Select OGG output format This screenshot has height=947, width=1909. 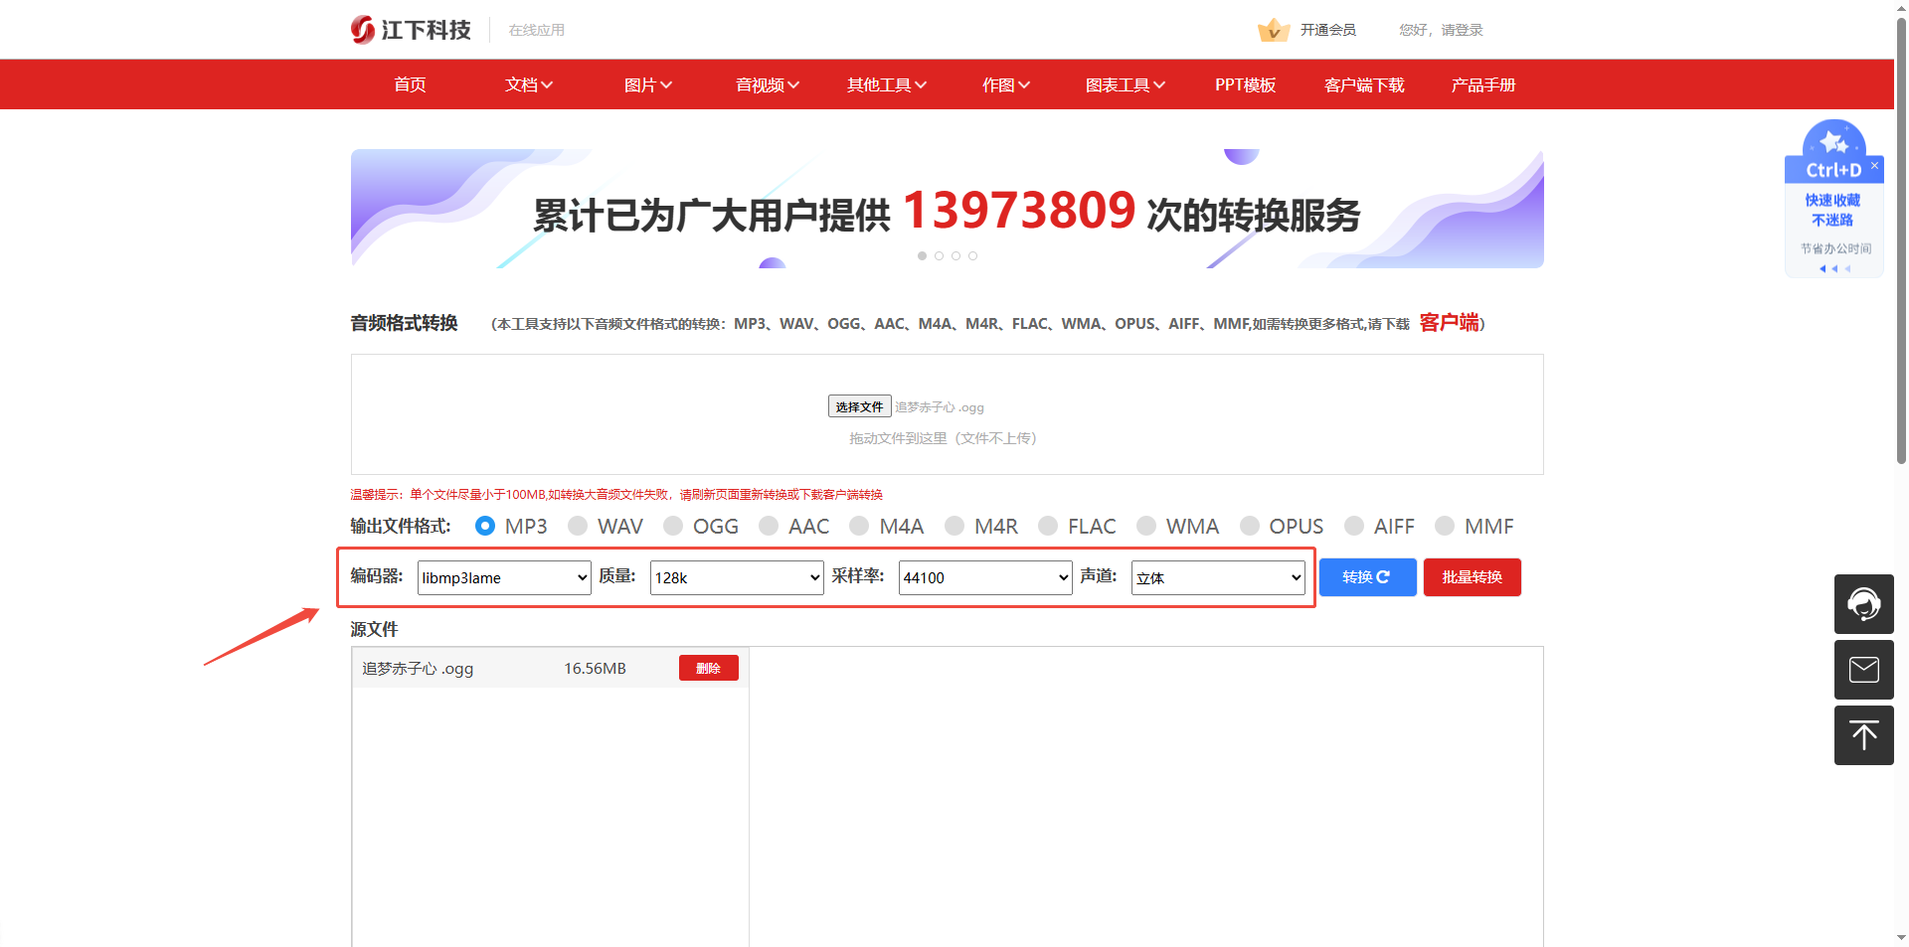coord(673,526)
